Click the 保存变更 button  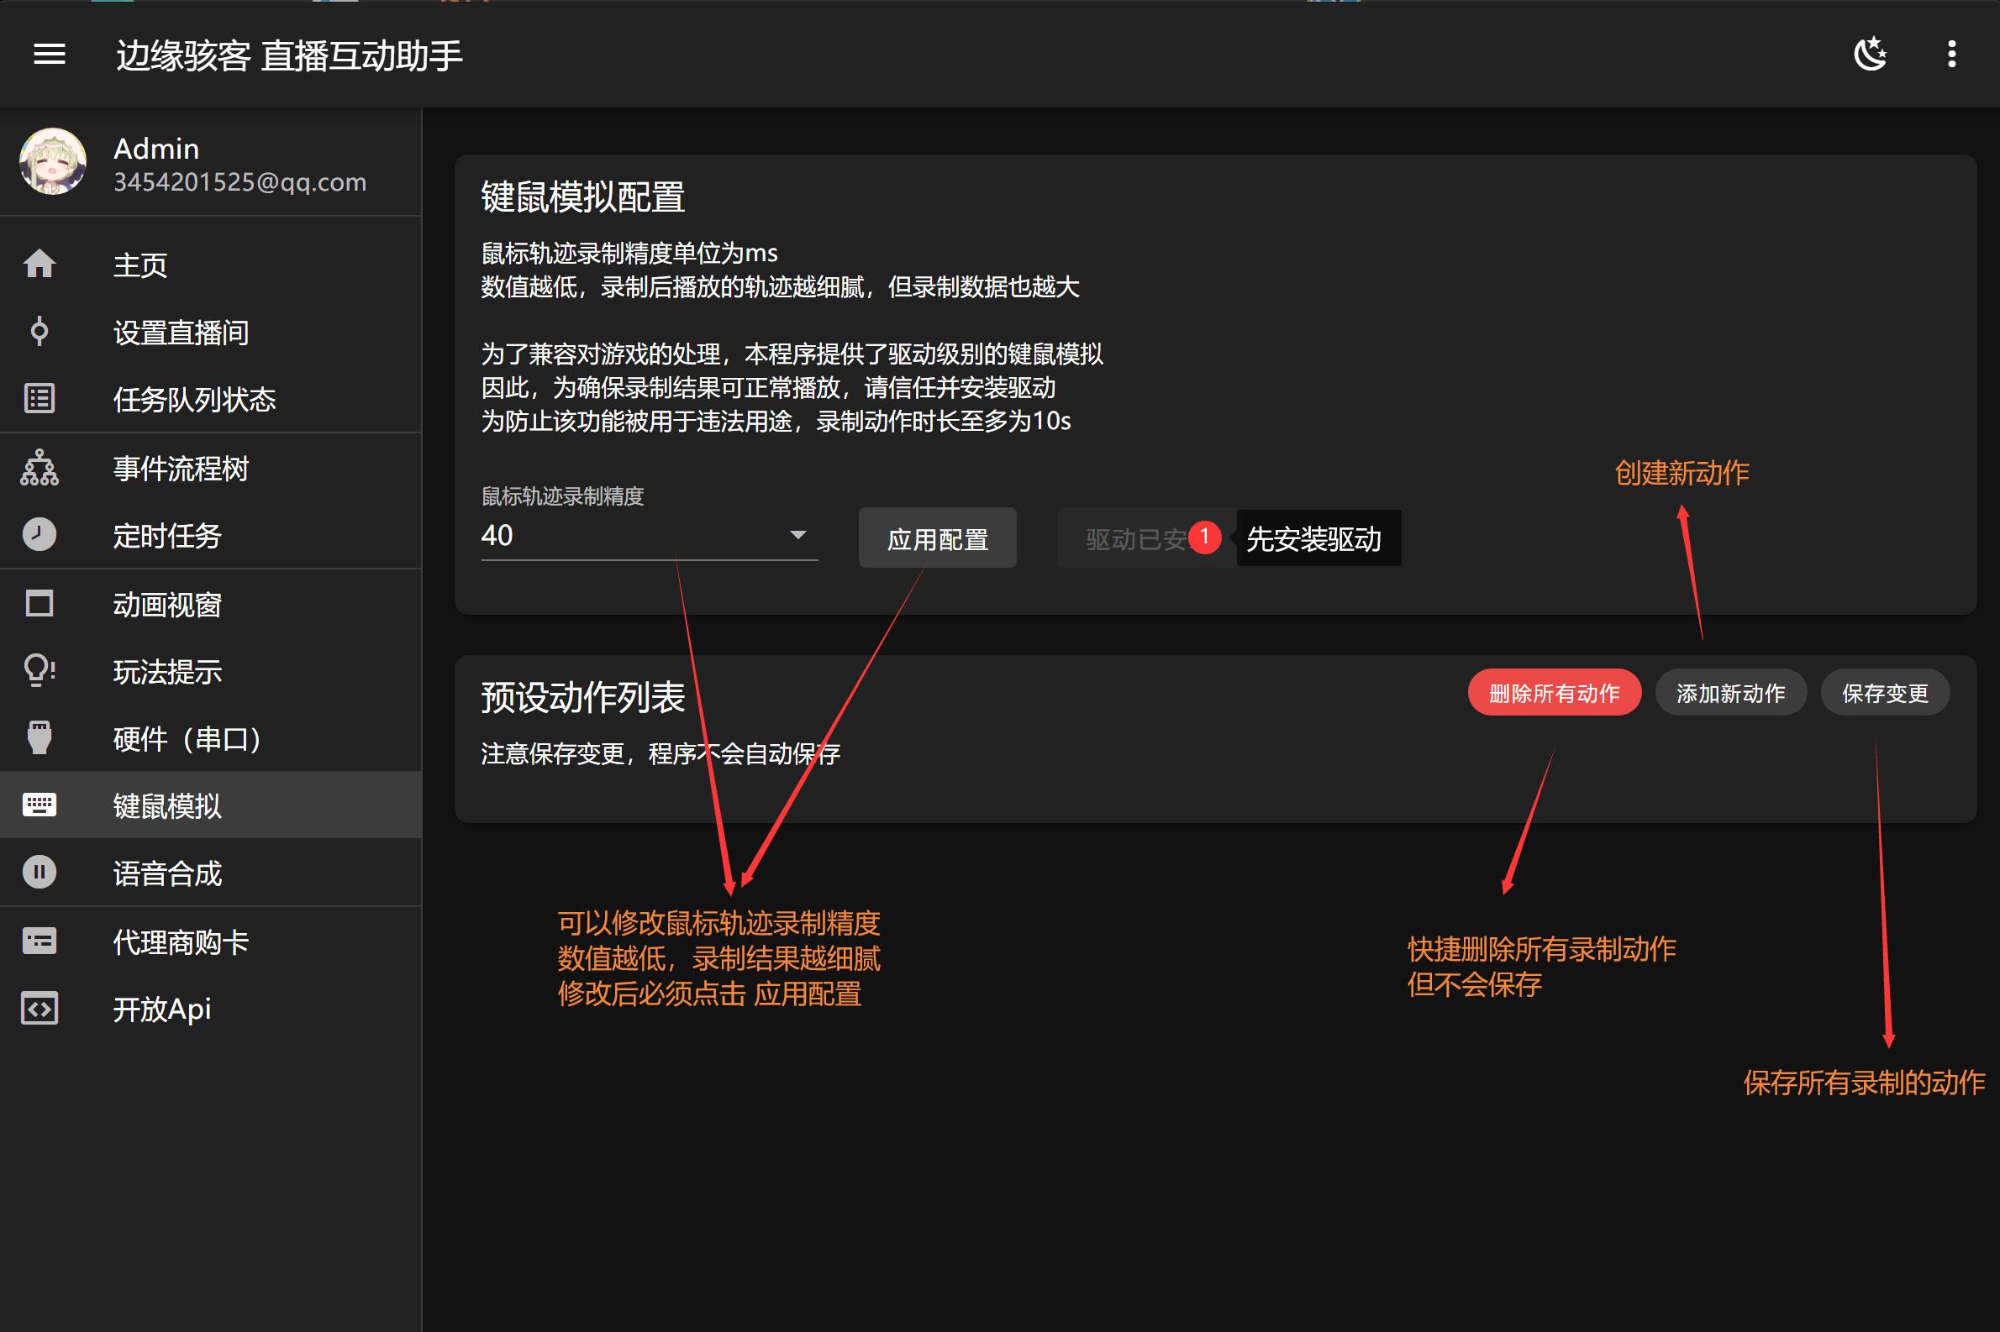click(x=1885, y=692)
